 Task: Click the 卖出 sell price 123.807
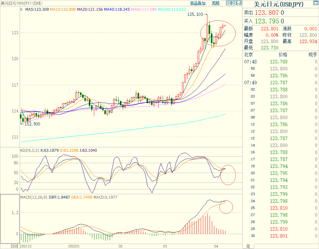pos(269,13)
